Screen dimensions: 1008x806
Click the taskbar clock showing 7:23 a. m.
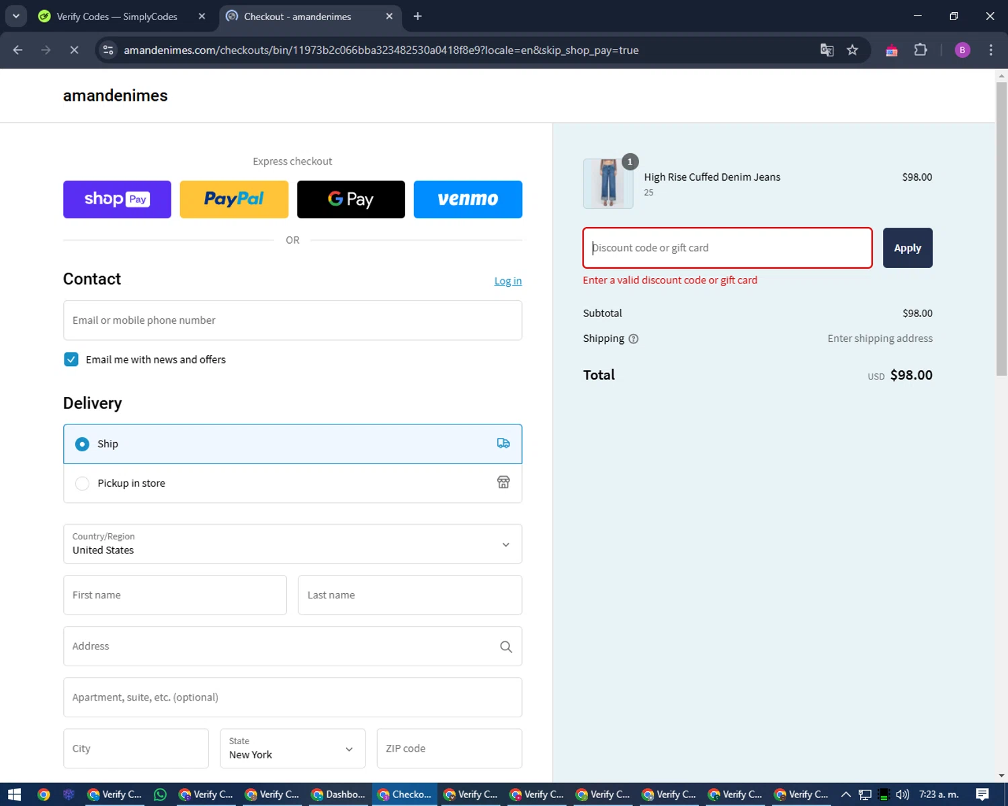939,795
